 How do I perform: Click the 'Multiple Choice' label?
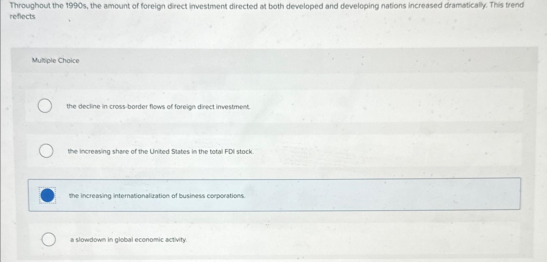pos(56,60)
